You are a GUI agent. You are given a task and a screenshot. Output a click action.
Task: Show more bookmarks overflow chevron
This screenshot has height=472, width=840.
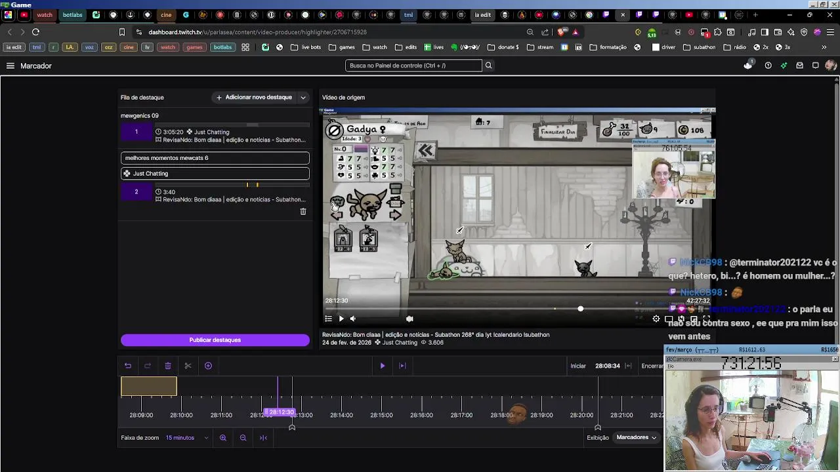click(824, 47)
